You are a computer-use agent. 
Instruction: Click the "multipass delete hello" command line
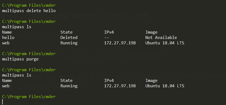29,11
